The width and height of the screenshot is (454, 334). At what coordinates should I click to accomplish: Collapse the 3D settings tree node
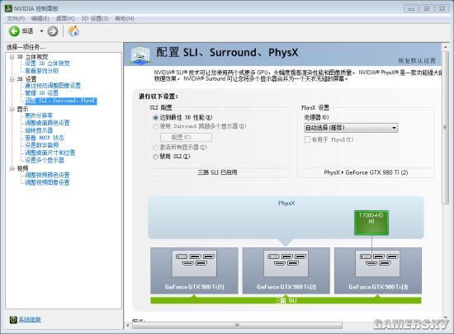[x=12, y=79]
